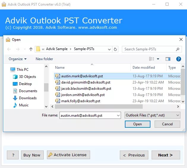Viewport: 187px width, 168px height.
Task: Open the Organize dropdown menu
Action: (x=18, y=59)
